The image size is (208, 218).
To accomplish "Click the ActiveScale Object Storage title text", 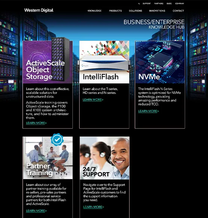I will [x=45, y=70].
